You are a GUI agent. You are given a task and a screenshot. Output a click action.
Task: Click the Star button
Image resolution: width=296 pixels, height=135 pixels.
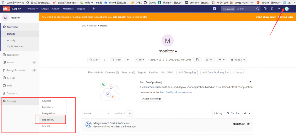pos(93,60)
